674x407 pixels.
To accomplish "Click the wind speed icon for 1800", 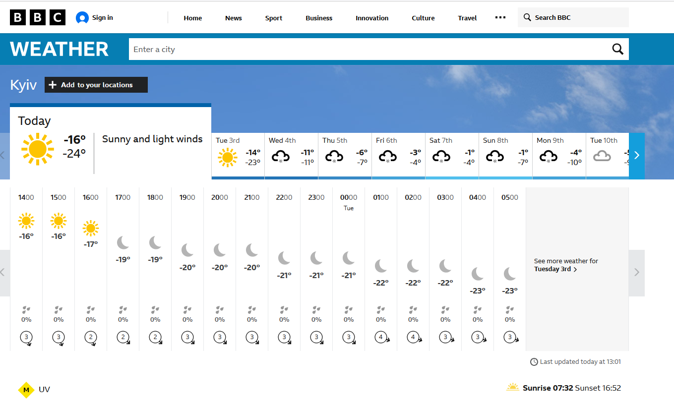I will click(155, 338).
